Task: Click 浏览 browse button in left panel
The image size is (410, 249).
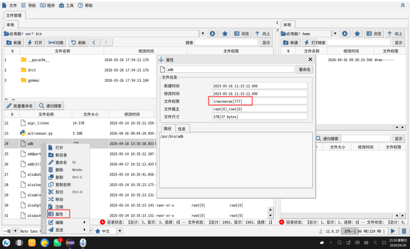Action: coord(241,33)
